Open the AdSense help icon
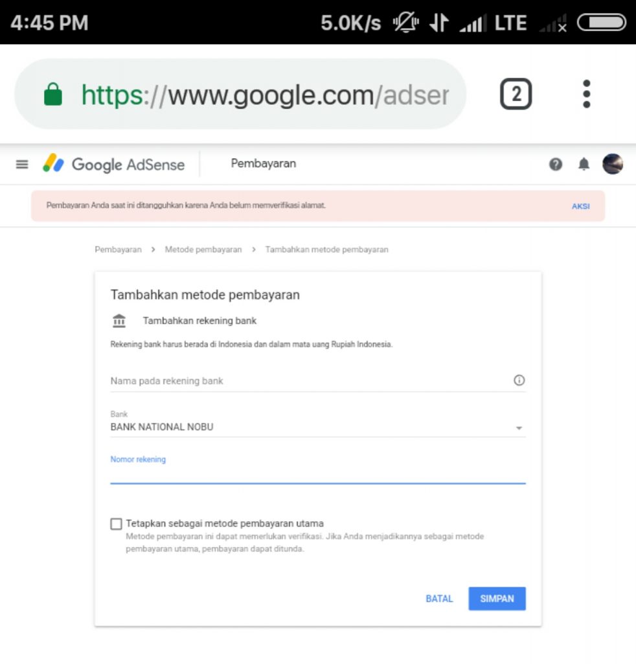Screen dimensions: 636x664 point(556,165)
